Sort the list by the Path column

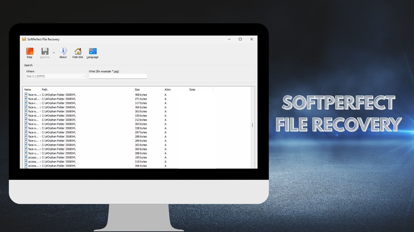(x=87, y=90)
